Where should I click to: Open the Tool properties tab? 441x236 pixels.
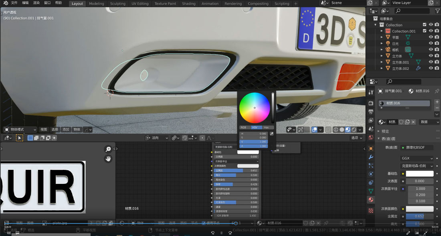pos(371,92)
